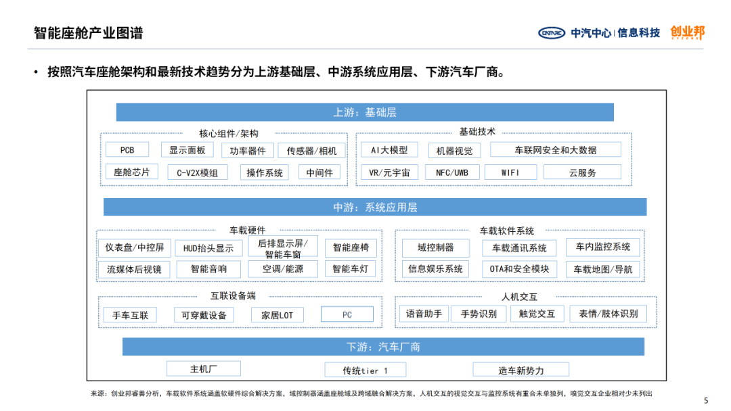Click the 座舱芯片 box
731x411 pixels.
pos(131,172)
